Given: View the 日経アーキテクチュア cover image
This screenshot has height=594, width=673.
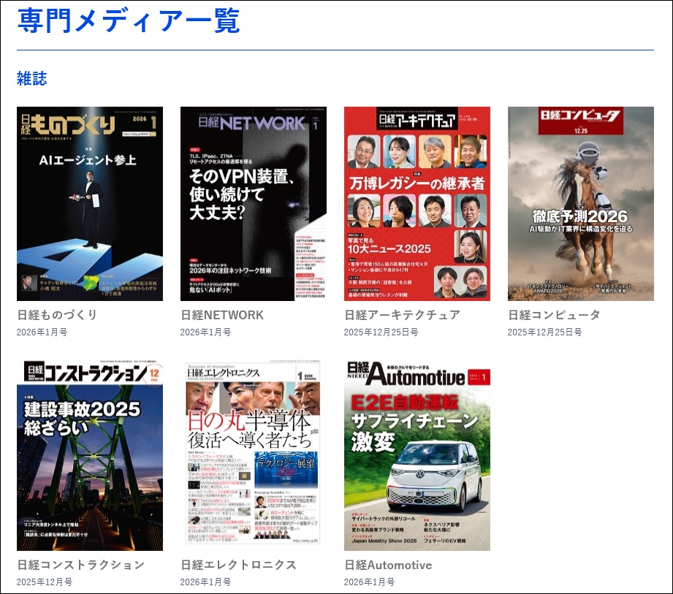Looking at the screenshot, I should [417, 205].
